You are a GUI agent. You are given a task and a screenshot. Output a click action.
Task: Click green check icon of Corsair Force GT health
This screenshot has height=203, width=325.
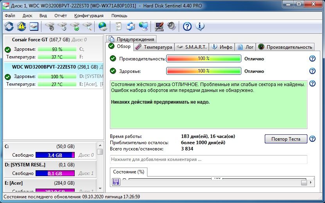coord(8,49)
